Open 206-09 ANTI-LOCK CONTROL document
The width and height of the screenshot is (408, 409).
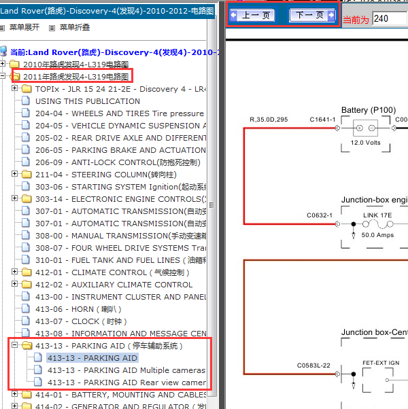(x=118, y=162)
